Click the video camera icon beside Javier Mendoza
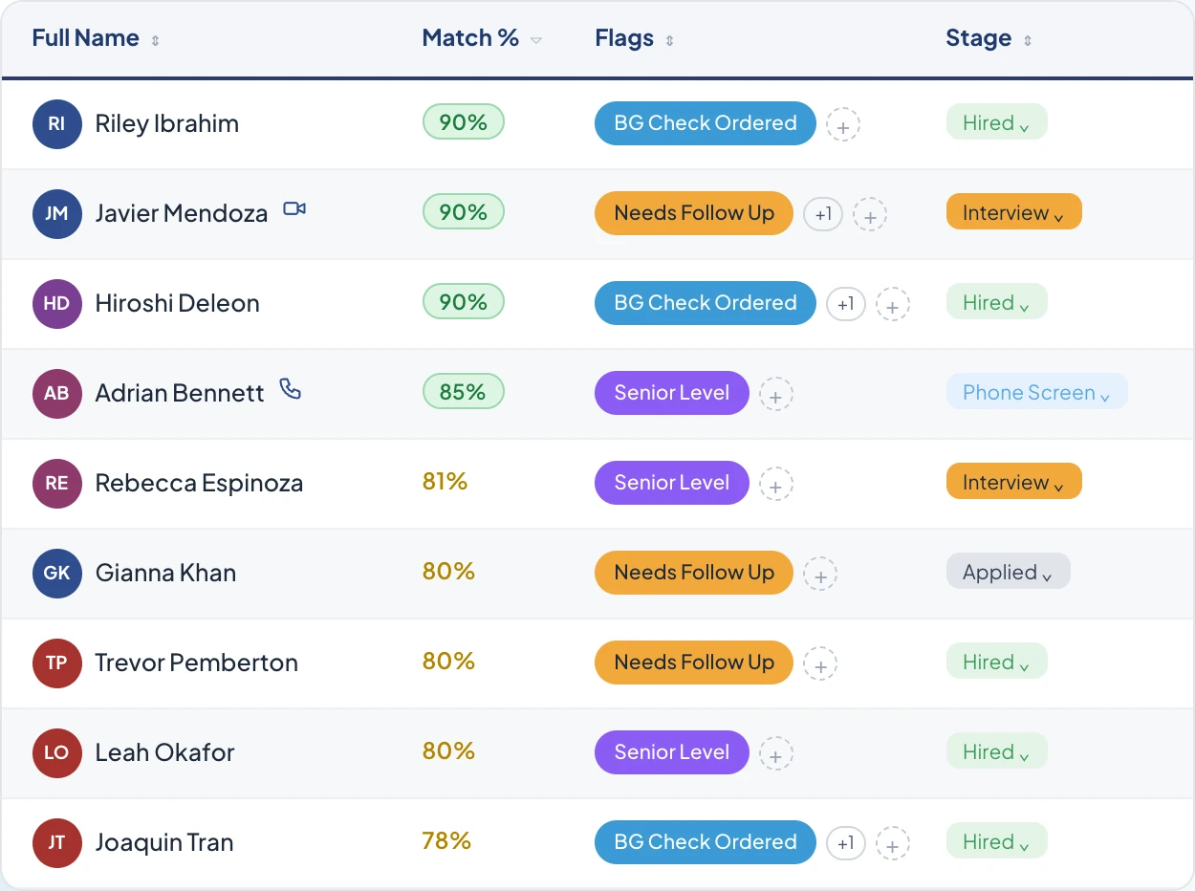Image resolution: width=1195 pixels, height=891 pixels. coord(294,209)
